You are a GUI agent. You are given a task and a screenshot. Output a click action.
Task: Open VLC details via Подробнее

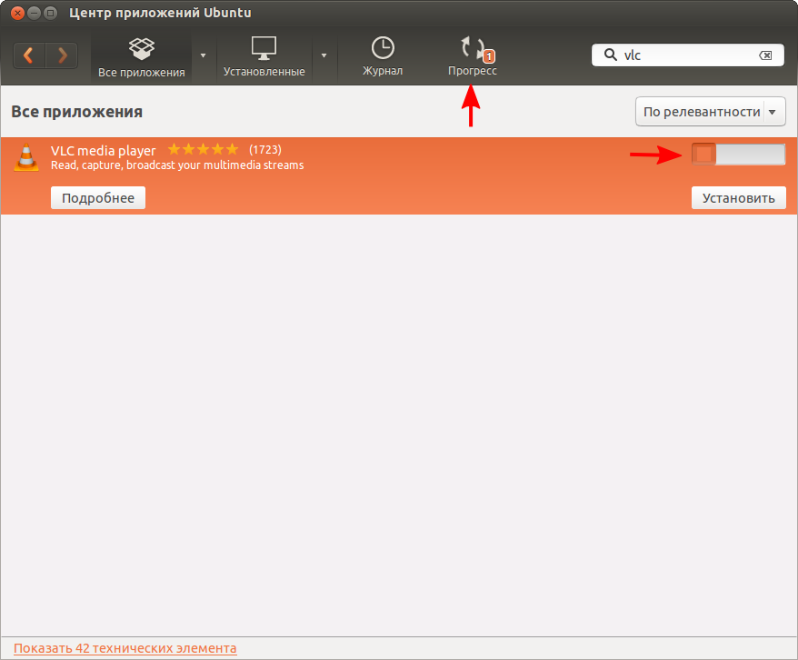coord(98,197)
